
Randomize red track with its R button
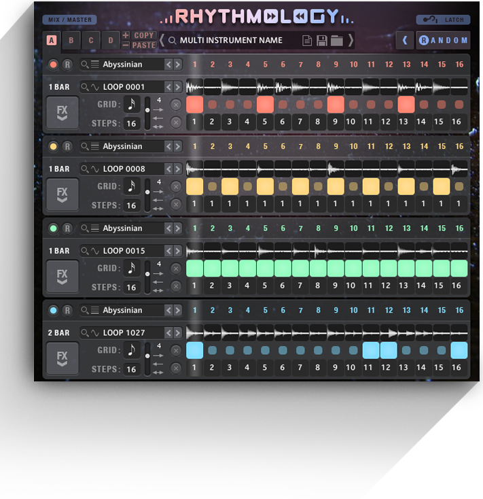point(67,65)
